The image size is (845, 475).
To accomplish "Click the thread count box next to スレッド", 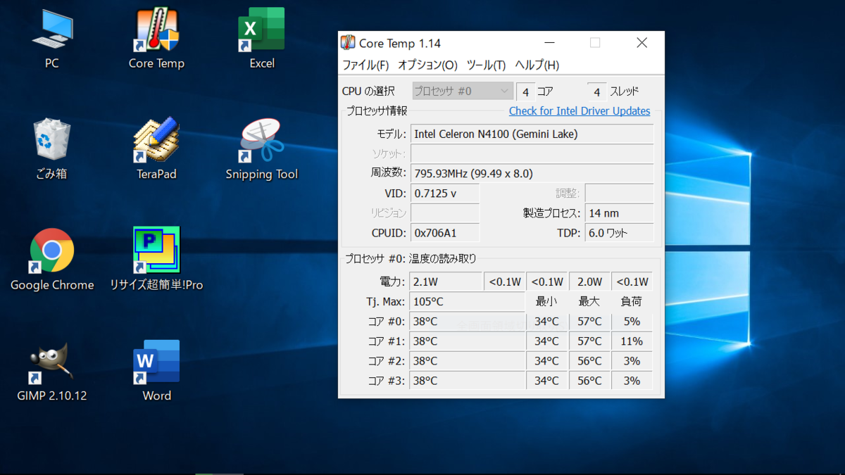I will tap(596, 91).
